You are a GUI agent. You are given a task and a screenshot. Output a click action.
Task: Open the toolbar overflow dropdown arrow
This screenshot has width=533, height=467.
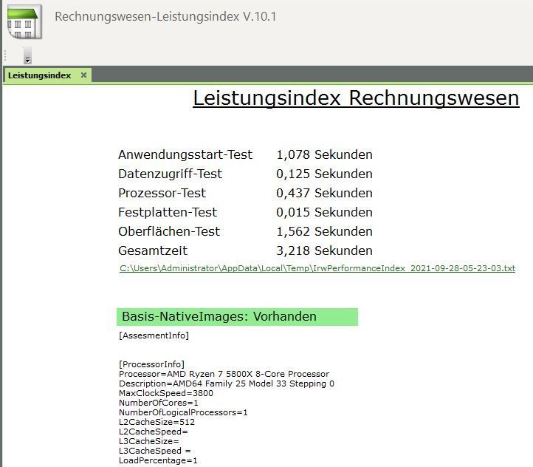[x=27, y=58]
